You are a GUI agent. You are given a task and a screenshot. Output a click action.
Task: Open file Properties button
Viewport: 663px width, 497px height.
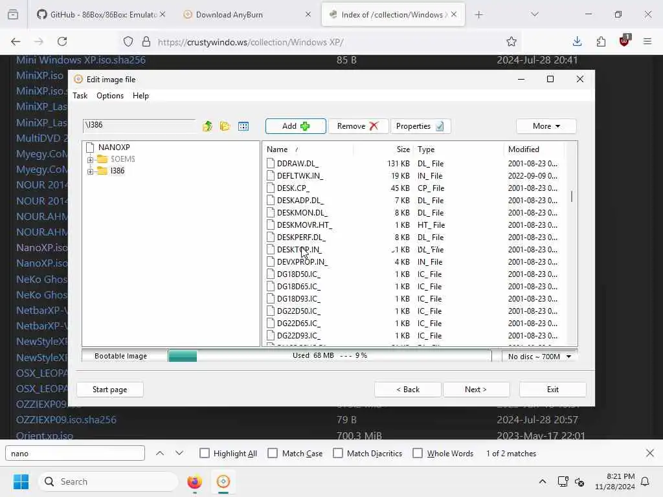420,126
